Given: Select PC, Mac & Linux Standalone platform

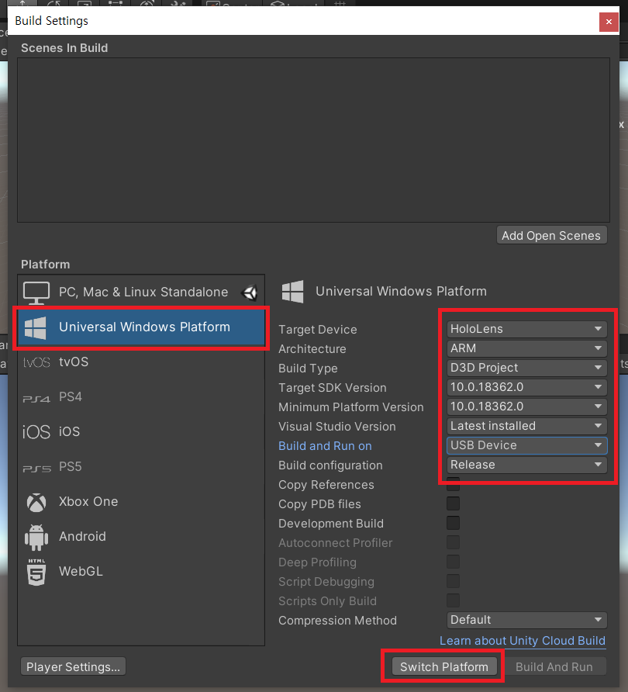Looking at the screenshot, I should [141, 292].
